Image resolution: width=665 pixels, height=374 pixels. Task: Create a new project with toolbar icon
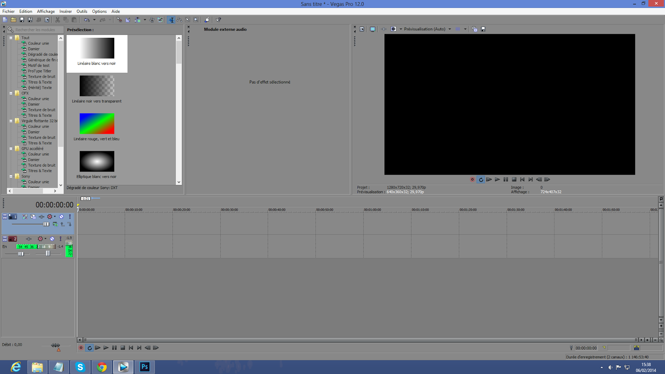tap(5, 20)
